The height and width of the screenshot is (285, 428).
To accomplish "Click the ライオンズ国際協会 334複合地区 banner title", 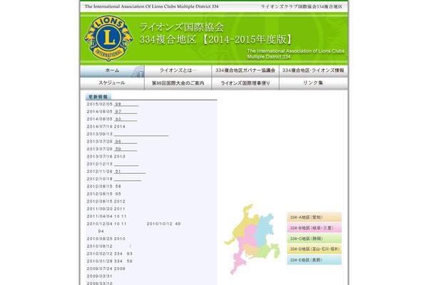I will coord(215,33).
